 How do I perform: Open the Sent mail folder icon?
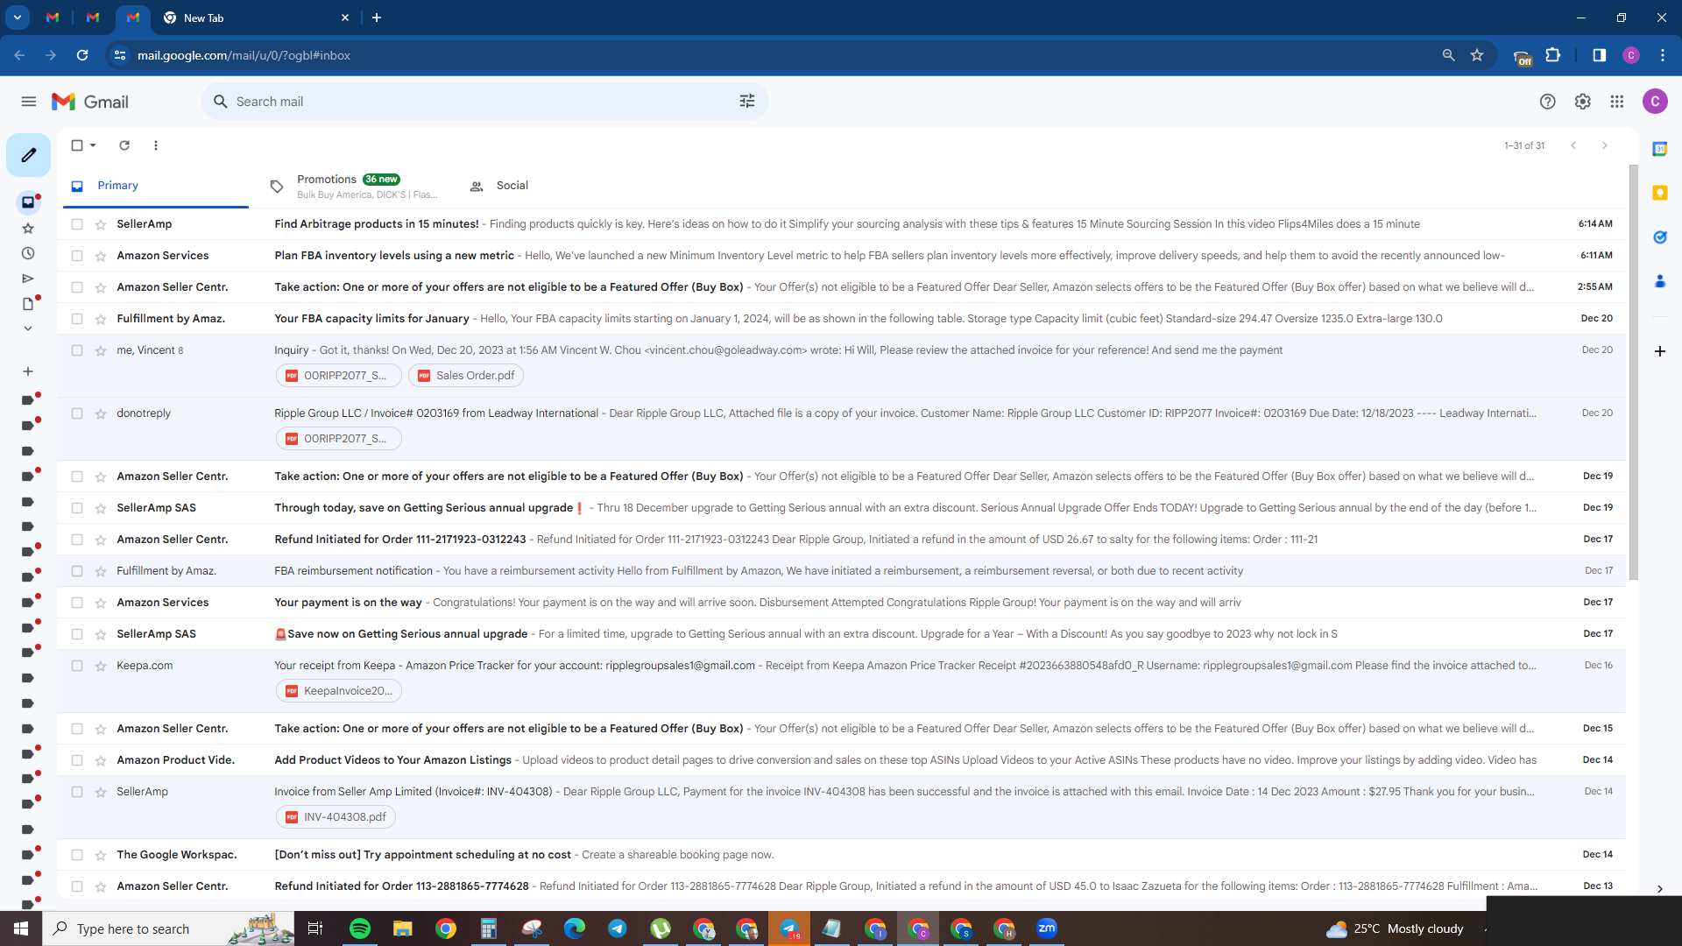tap(28, 279)
